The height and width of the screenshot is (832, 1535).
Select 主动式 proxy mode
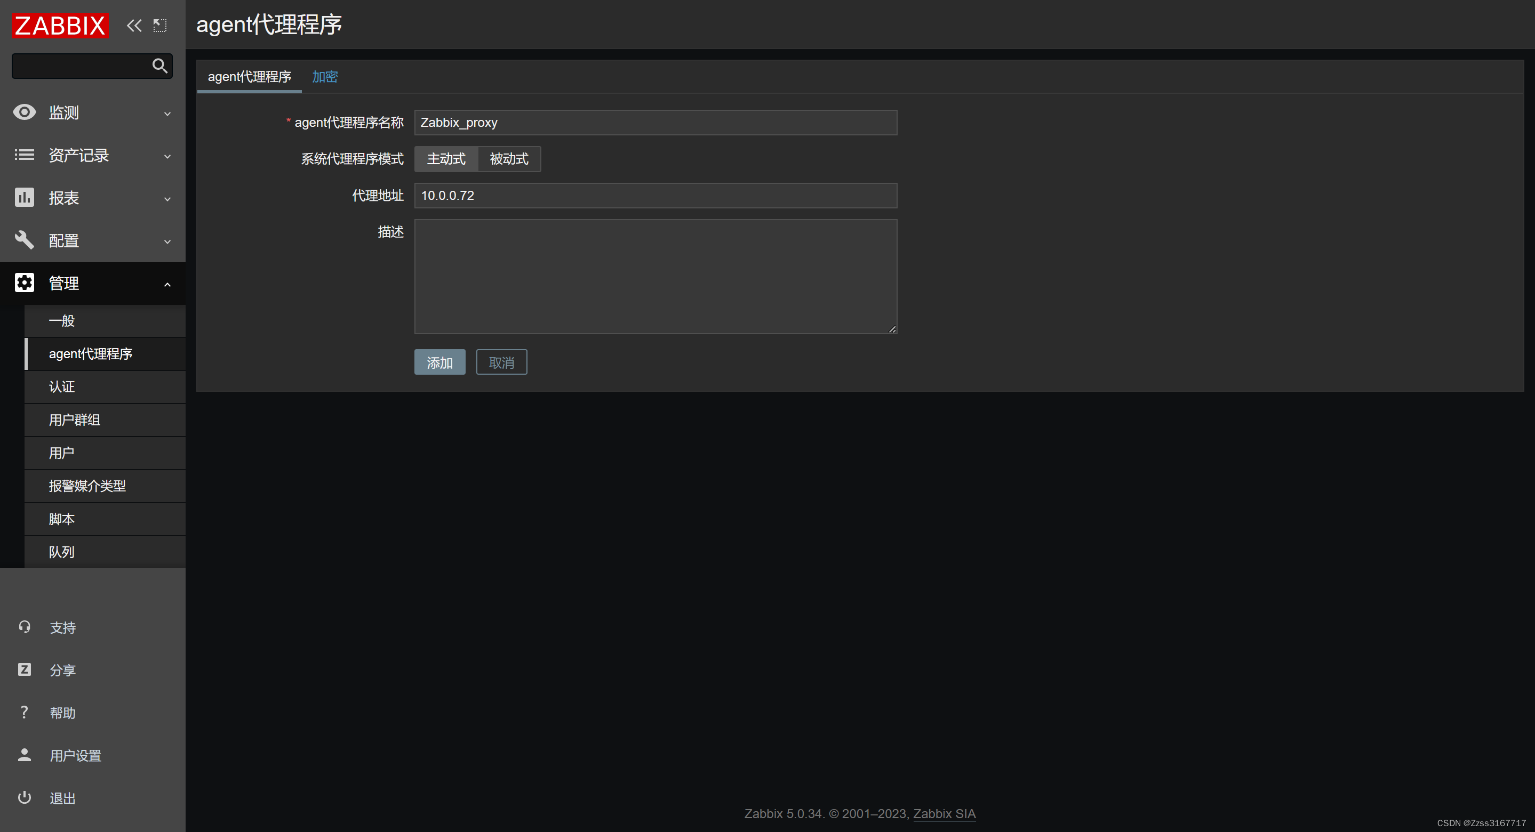click(446, 159)
